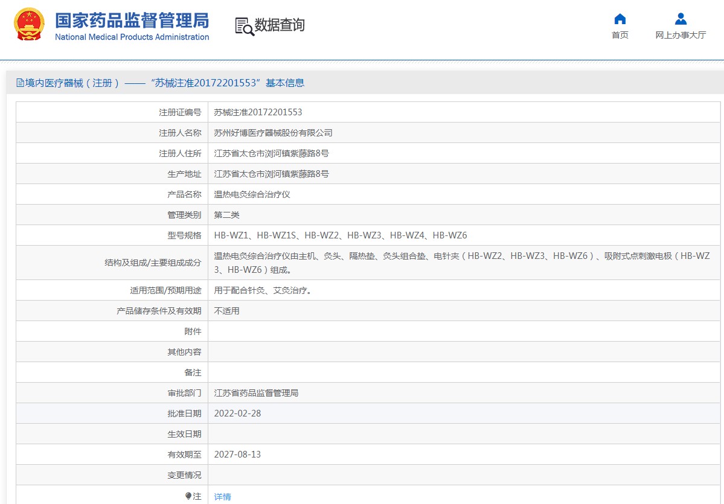
Task: Click the 生产地址 label
Action: 184,174
